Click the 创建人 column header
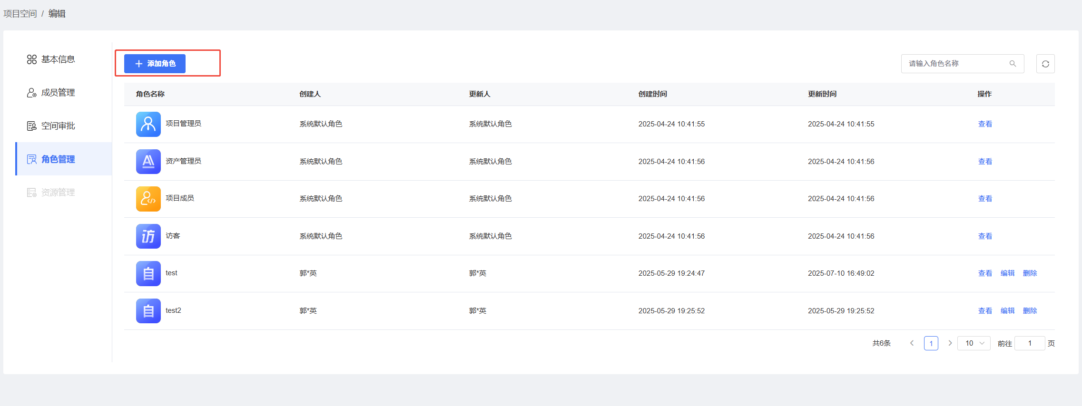The image size is (1082, 406). click(310, 94)
